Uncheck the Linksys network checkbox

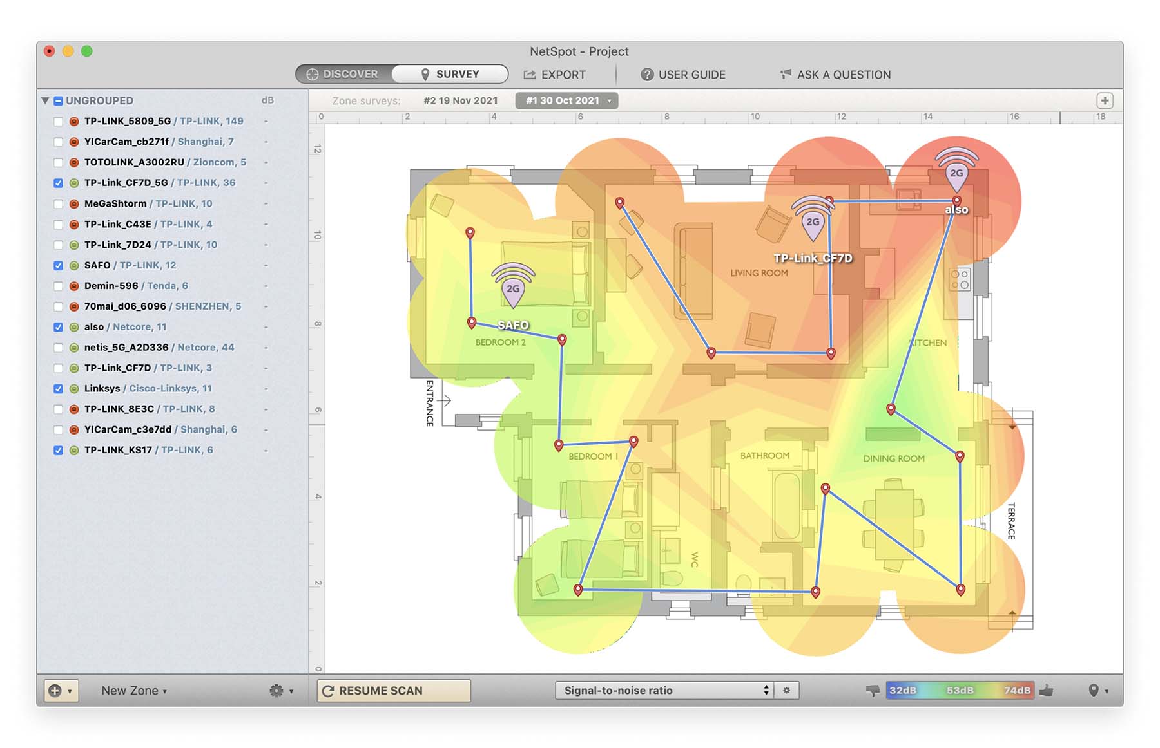58,389
